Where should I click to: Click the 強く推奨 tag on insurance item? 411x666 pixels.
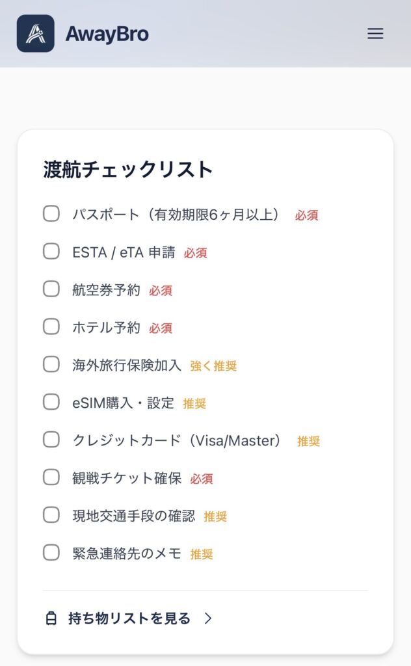(213, 366)
